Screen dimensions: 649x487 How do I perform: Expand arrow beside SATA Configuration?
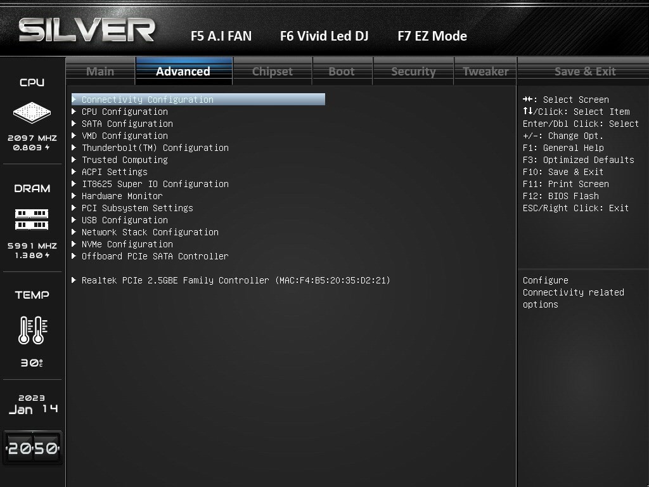tap(74, 123)
